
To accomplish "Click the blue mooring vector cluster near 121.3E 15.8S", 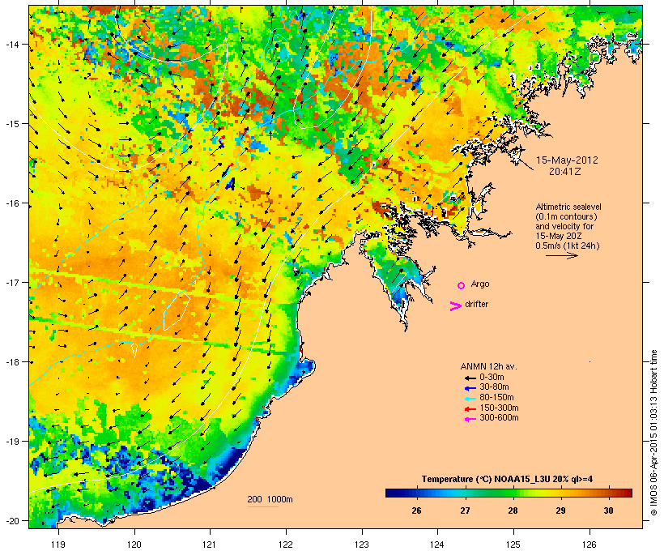I will 230,184.
